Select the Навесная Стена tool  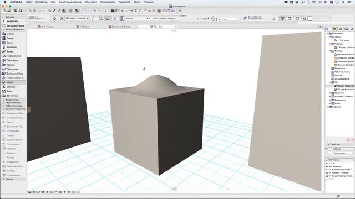click(x=13, y=78)
